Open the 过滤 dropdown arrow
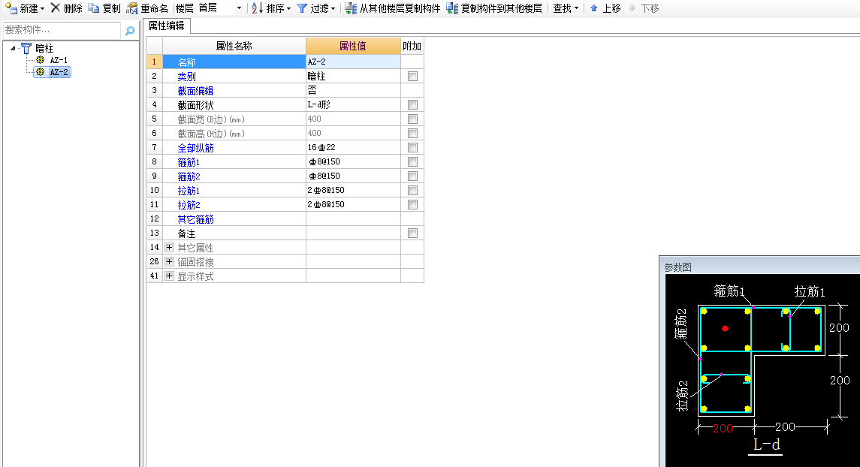Image resolution: width=860 pixels, height=467 pixels. pyautogui.click(x=333, y=9)
